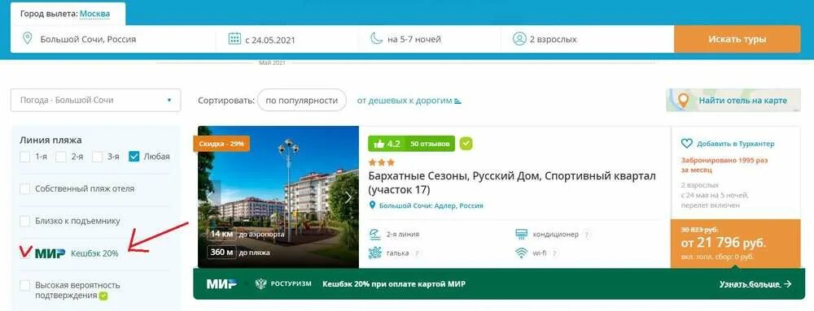The image size is (814, 311).
Task: Click the кондиционер air conditioner icon
Action: pos(521,235)
